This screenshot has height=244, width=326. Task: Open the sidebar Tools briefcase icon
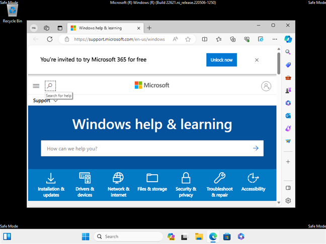pyautogui.click(x=288, y=78)
